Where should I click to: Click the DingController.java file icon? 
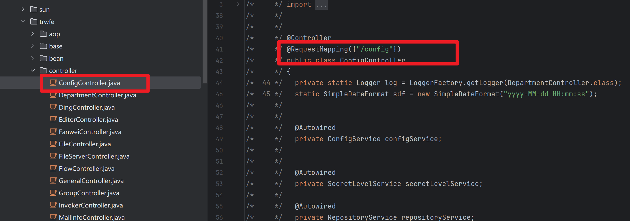tap(53, 107)
